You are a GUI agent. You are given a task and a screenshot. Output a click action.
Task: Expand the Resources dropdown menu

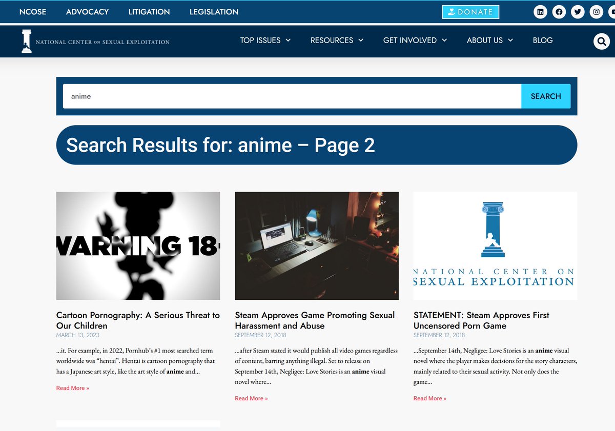point(337,40)
